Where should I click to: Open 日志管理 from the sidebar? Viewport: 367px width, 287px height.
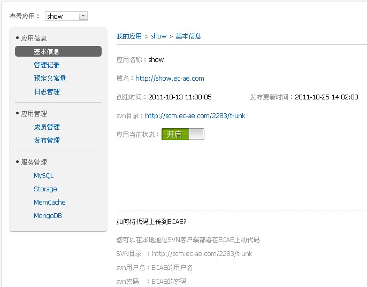coord(47,92)
